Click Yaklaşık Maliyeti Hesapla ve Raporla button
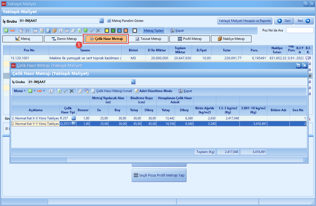 click(x=245, y=21)
